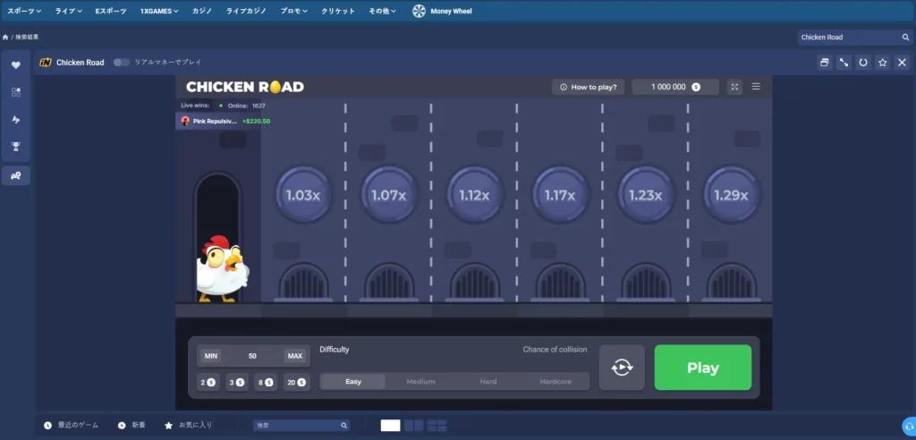
Task: Toggle リアルマネーでプレイ switch
Action: [122, 63]
